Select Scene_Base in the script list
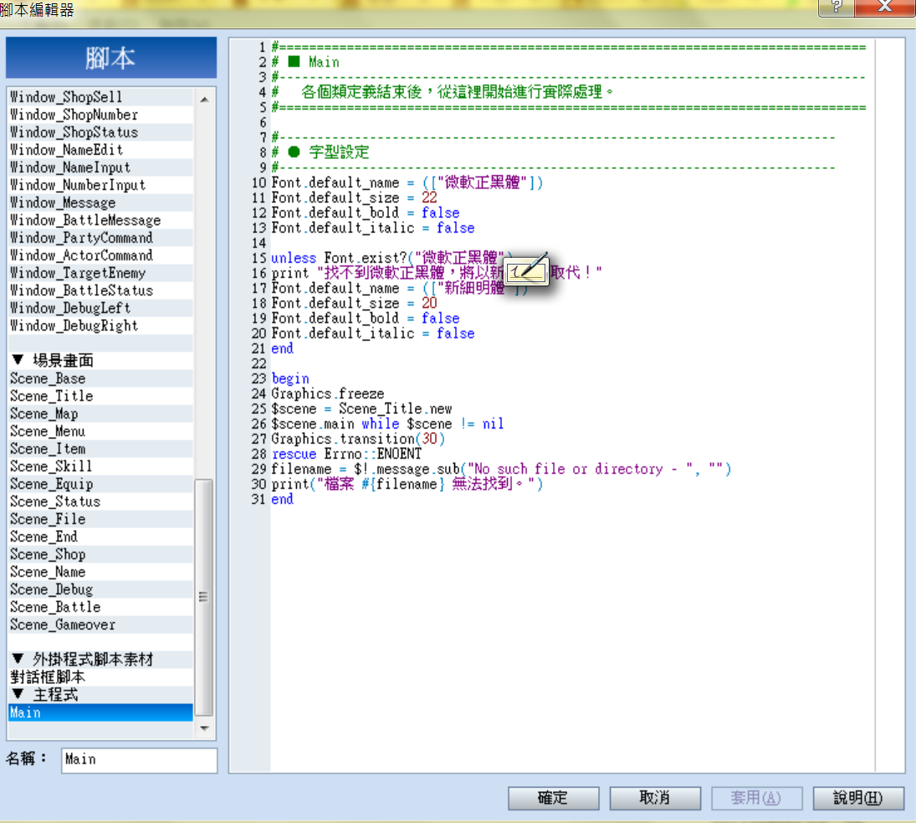 pyautogui.click(x=100, y=378)
